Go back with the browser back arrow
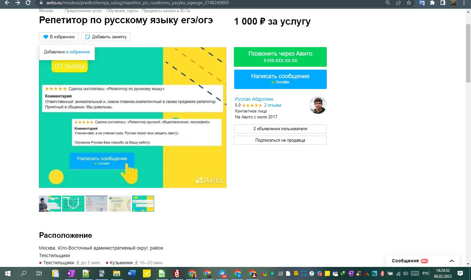 [x=7, y=3]
